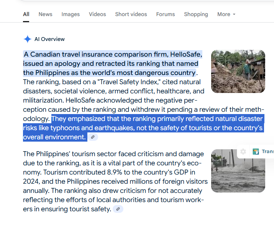Click the text 'Tourism contributed 8.9%'

click(83, 172)
